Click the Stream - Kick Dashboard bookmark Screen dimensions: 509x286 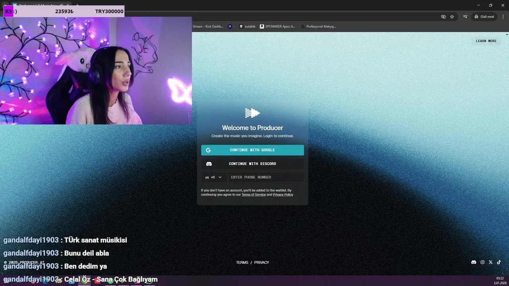point(208,26)
